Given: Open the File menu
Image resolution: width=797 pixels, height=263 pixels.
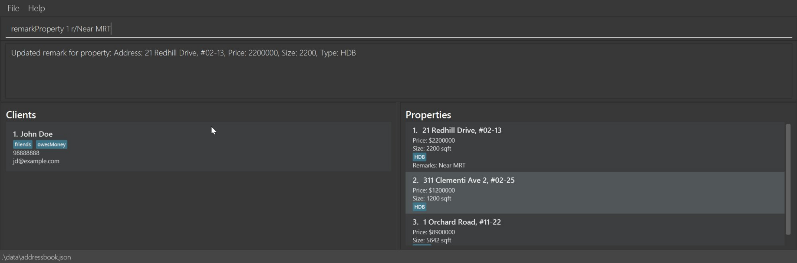Looking at the screenshot, I should point(13,8).
